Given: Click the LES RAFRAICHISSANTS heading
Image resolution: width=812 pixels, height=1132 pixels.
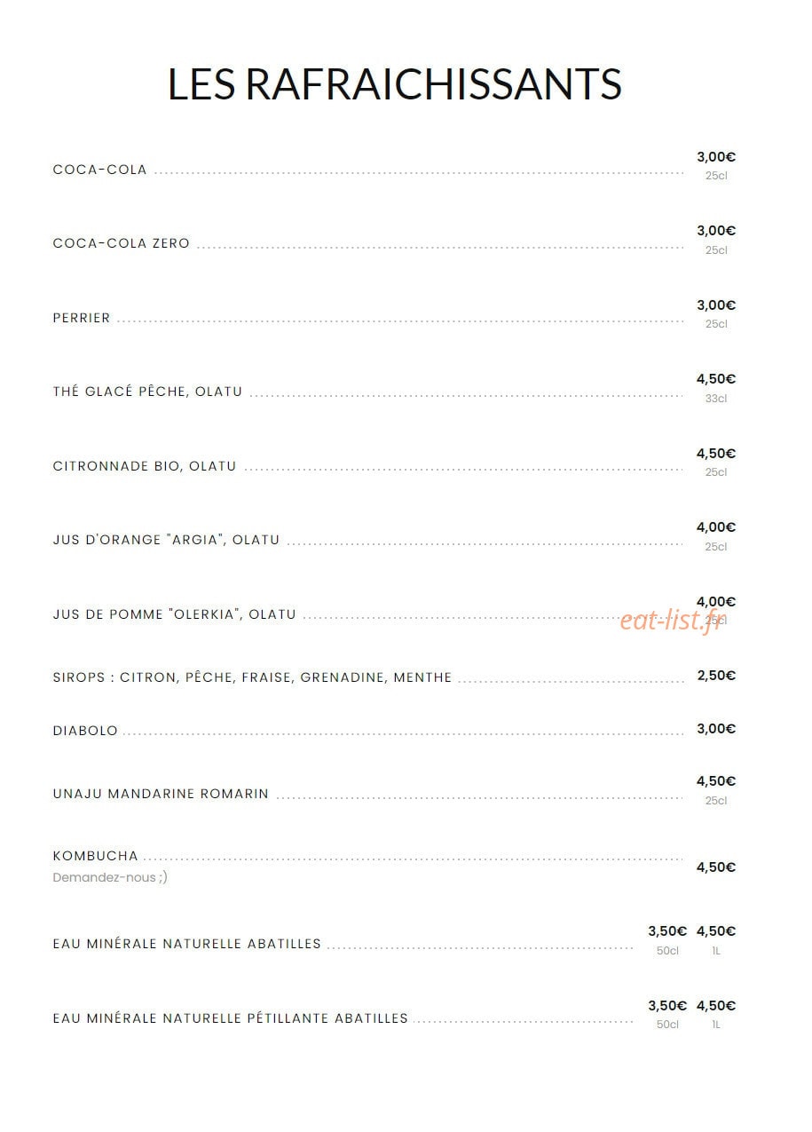Looking at the screenshot, I should (395, 83).
